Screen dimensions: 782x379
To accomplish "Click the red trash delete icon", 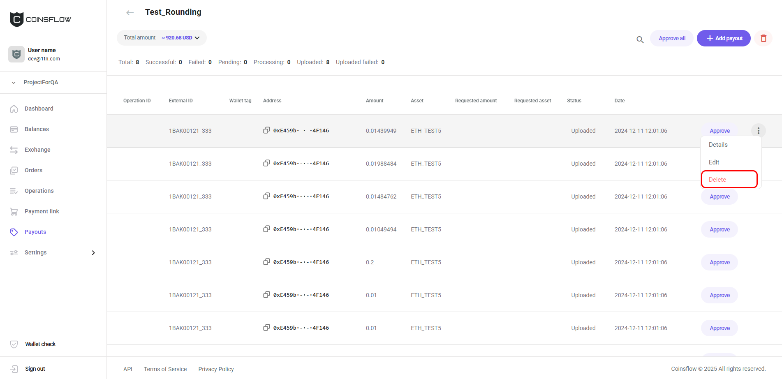I will tap(763, 38).
